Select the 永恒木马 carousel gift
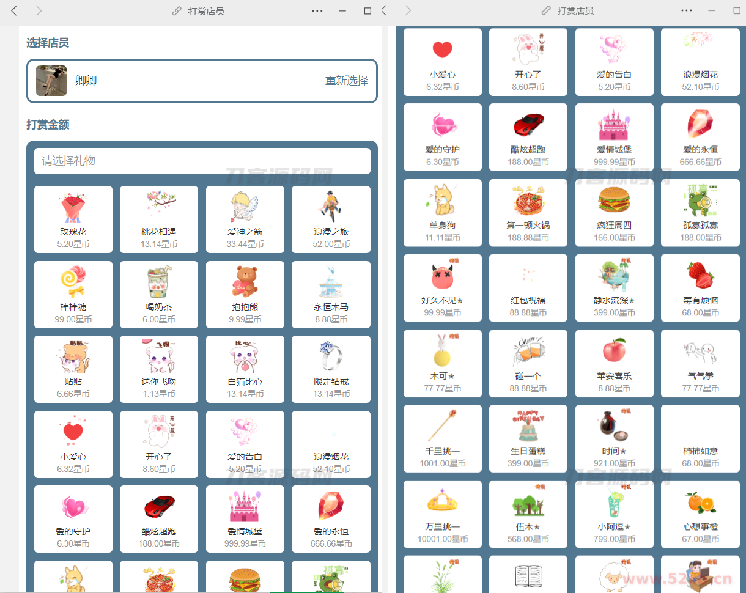746x593 pixels. click(x=331, y=294)
